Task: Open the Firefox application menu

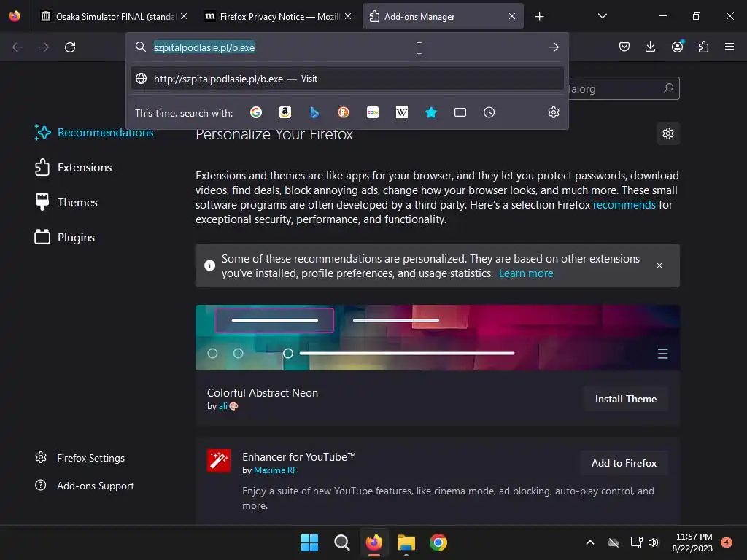Action: click(729, 47)
